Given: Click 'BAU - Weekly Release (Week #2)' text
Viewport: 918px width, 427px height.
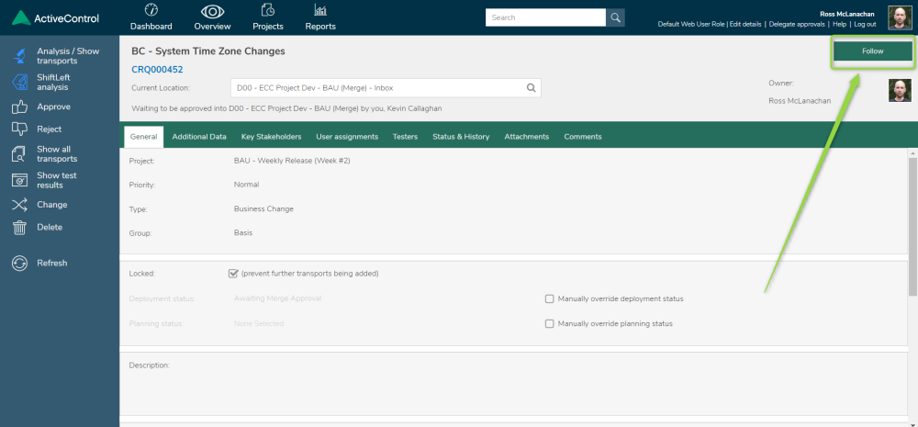Looking at the screenshot, I should click(x=292, y=161).
